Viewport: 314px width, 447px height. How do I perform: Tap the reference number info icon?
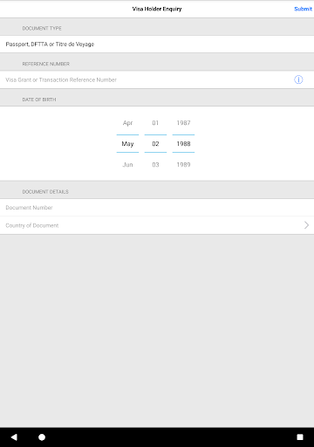(x=298, y=79)
